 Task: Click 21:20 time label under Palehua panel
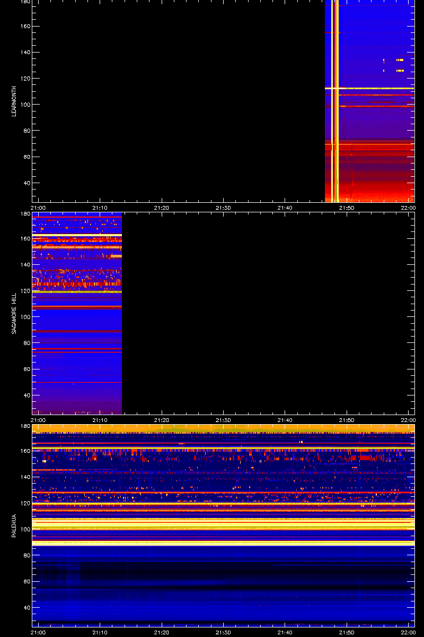162,632
